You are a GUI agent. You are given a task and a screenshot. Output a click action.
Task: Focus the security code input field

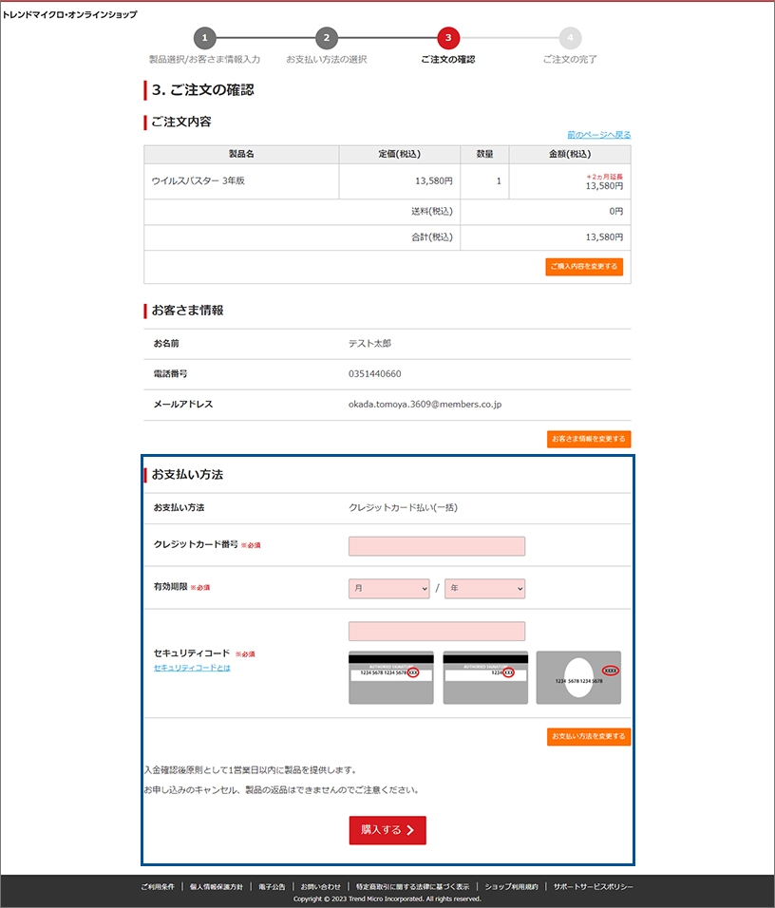[437, 632]
